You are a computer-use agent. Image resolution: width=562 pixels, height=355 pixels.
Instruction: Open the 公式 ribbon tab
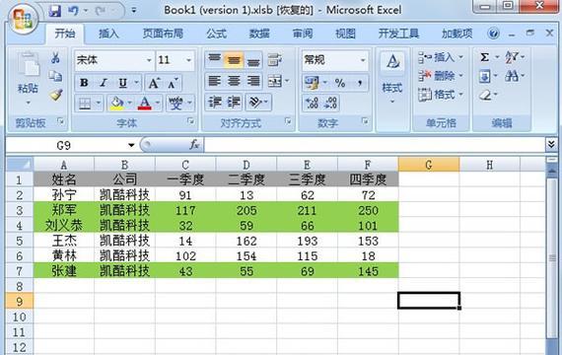pyautogui.click(x=216, y=34)
